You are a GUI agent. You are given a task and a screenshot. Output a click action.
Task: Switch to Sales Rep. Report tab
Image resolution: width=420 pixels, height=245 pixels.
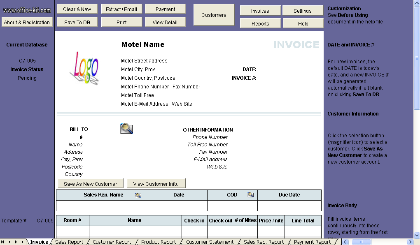click(264, 242)
